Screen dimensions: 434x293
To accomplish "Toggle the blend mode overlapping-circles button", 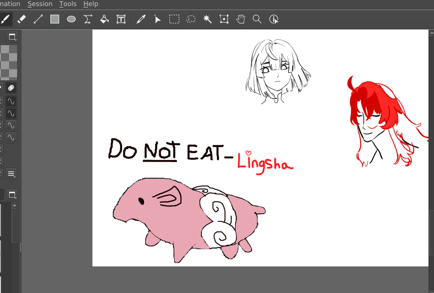I will pyautogui.click(x=11, y=88).
